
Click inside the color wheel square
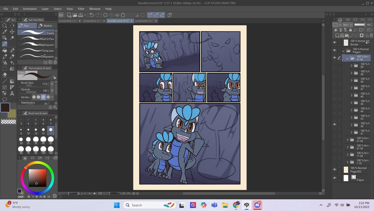(x=37, y=178)
